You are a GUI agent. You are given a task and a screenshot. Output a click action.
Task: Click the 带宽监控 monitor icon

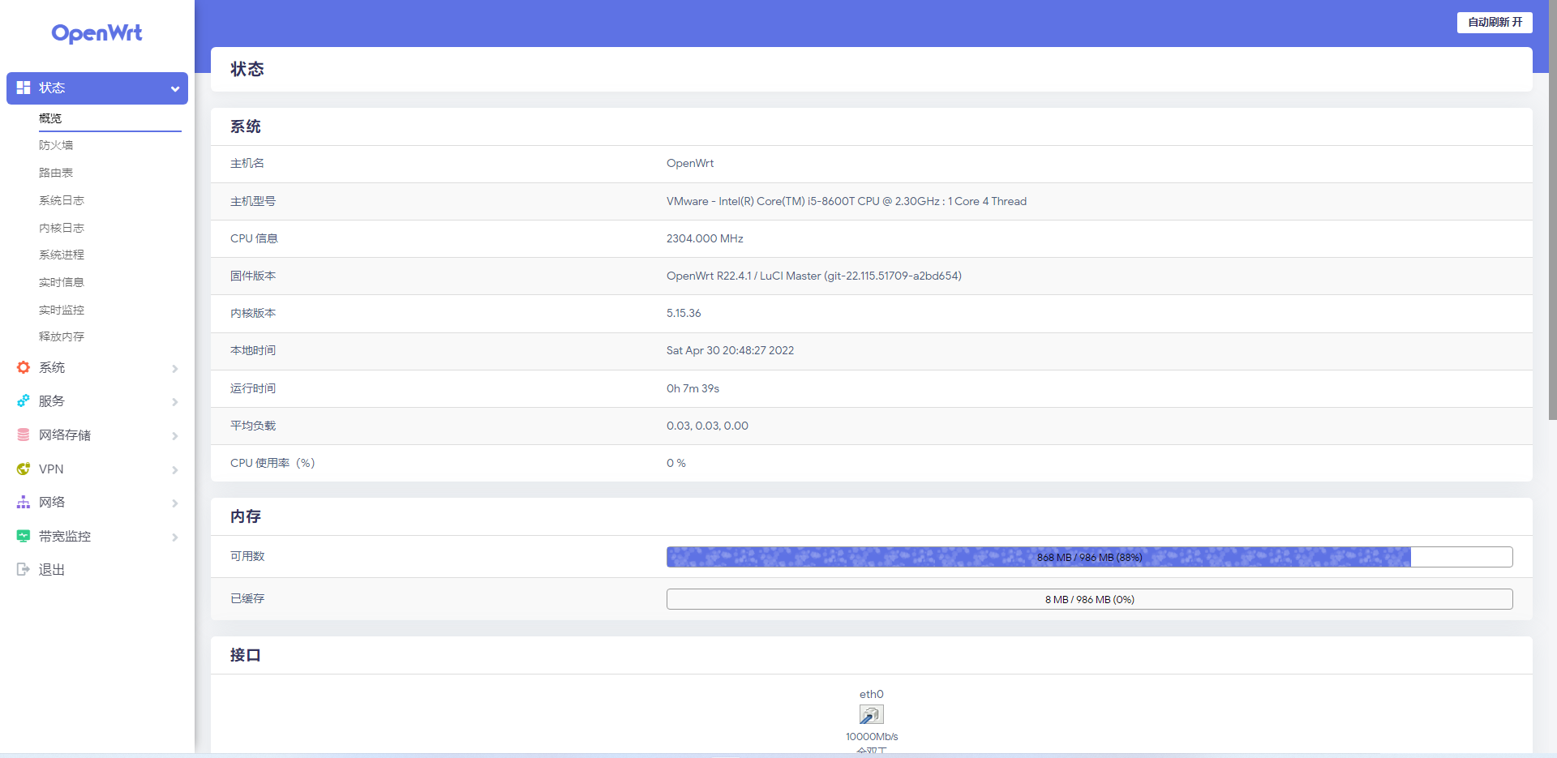pyautogui.click(x=24, y=536)
